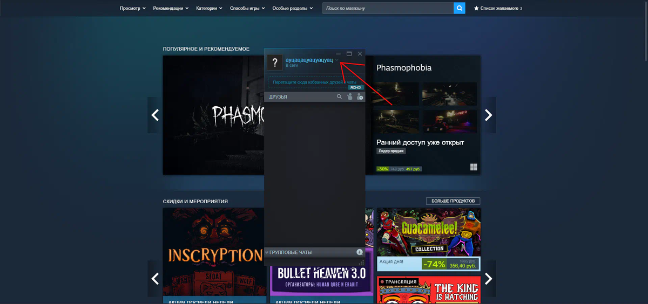Open the Phasmophobia main capsule image

coord(213,115)
